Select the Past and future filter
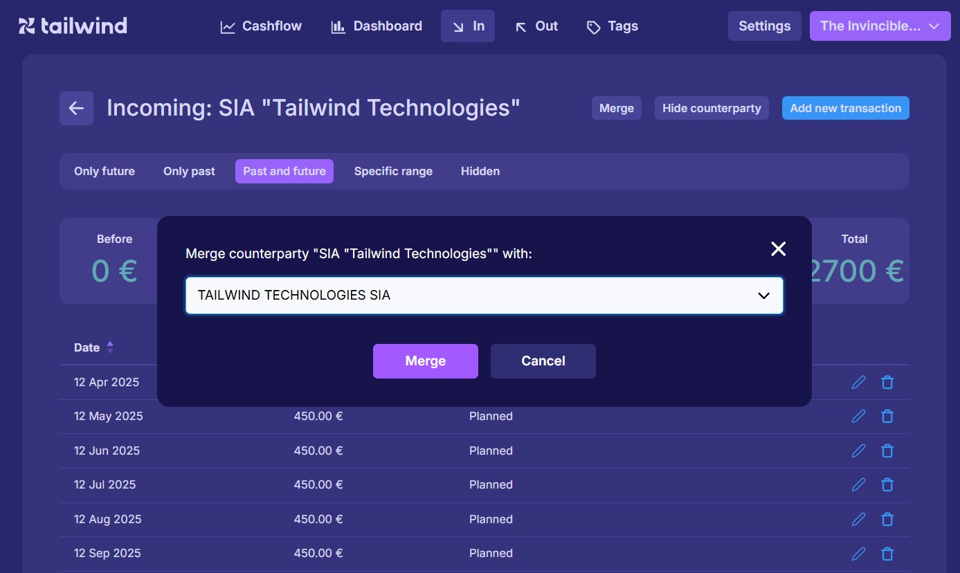This screenshot has width=960, height=573. point(284,171)
